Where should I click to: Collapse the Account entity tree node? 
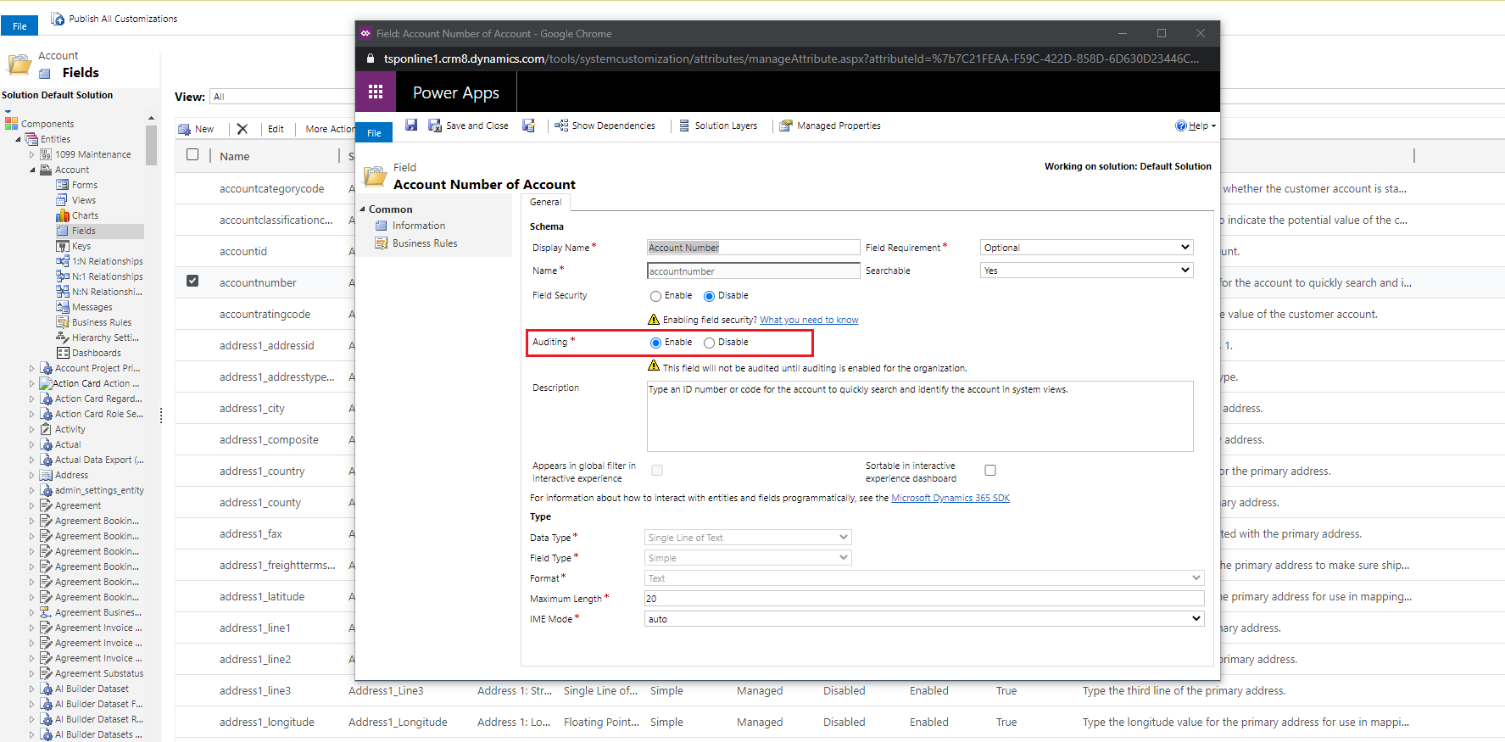(x=33, y=170)
